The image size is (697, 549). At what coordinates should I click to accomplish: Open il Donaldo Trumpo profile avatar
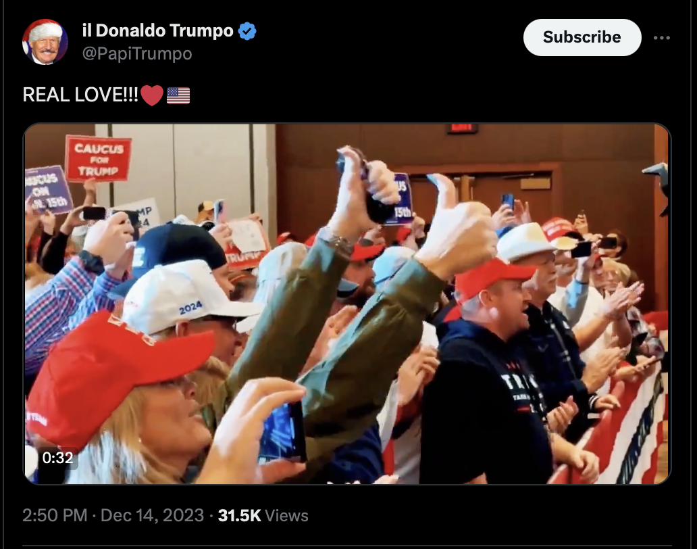(45, 42)
